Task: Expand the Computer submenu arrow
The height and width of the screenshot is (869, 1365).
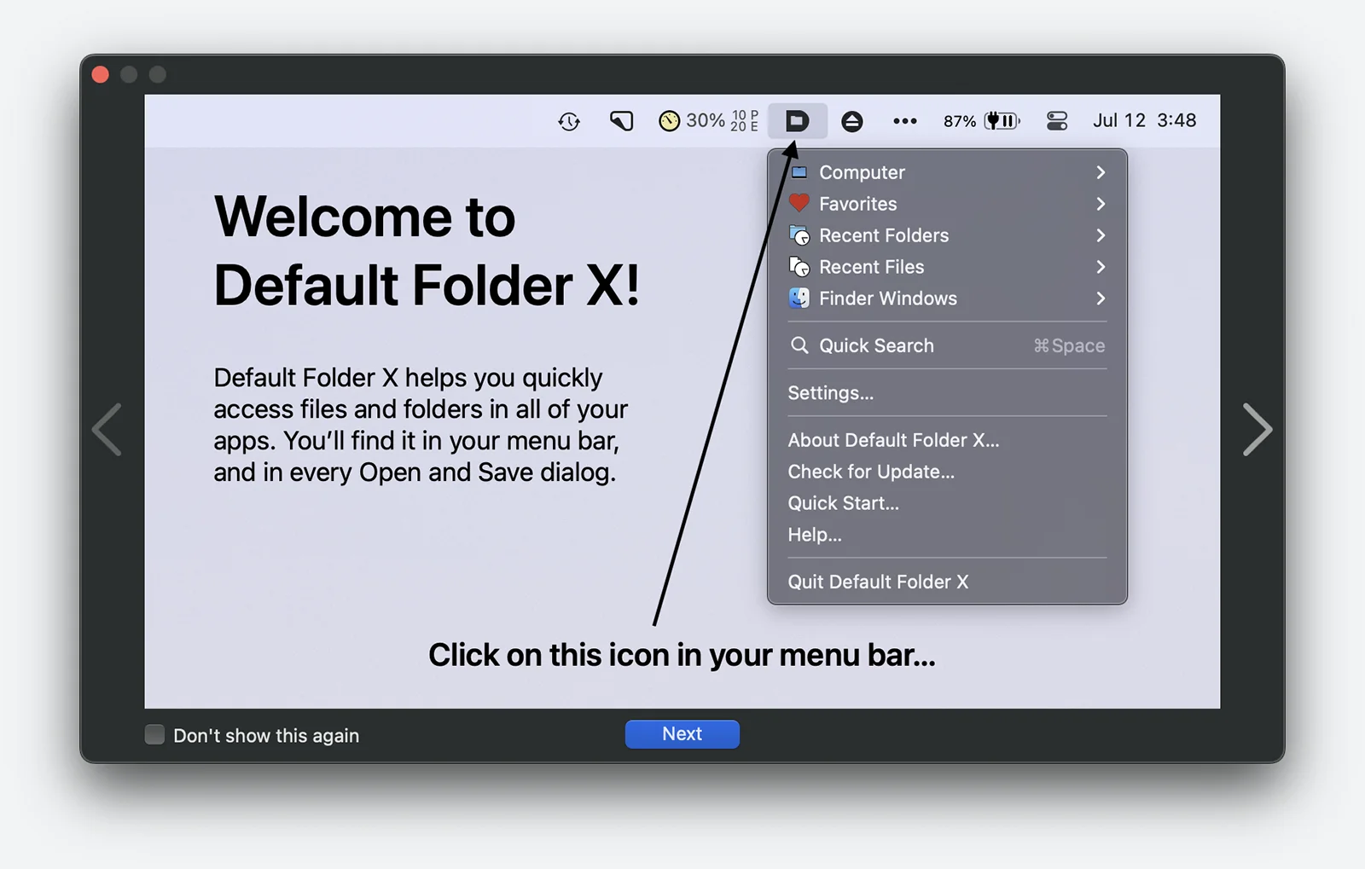Action: [x=1101, y=172]
